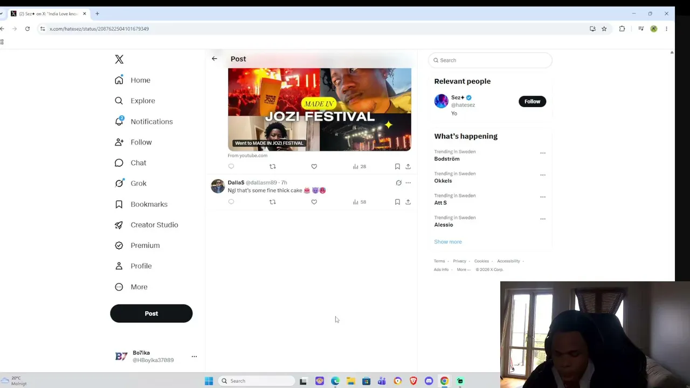Open the Ads info footer link
This screenshot has width=690, height=388.
tap(441, 269)
